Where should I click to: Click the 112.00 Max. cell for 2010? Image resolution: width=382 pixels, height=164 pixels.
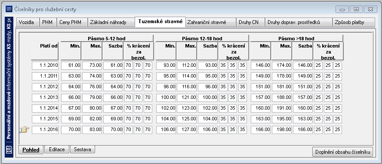tap(187, 66)
